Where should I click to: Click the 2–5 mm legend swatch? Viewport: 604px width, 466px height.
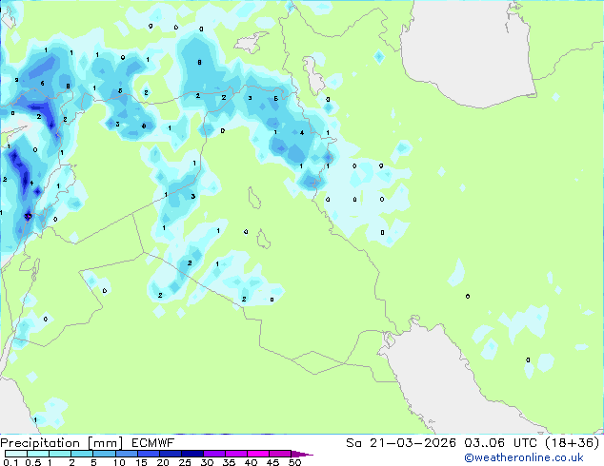click(x=82, y=454)
